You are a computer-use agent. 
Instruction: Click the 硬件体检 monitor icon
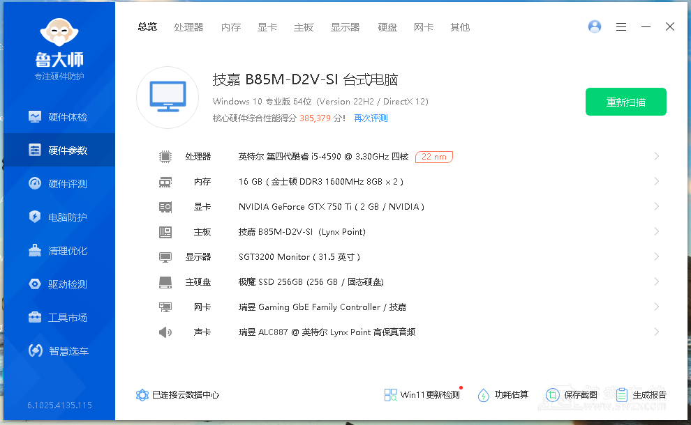(x=35, y=116)
